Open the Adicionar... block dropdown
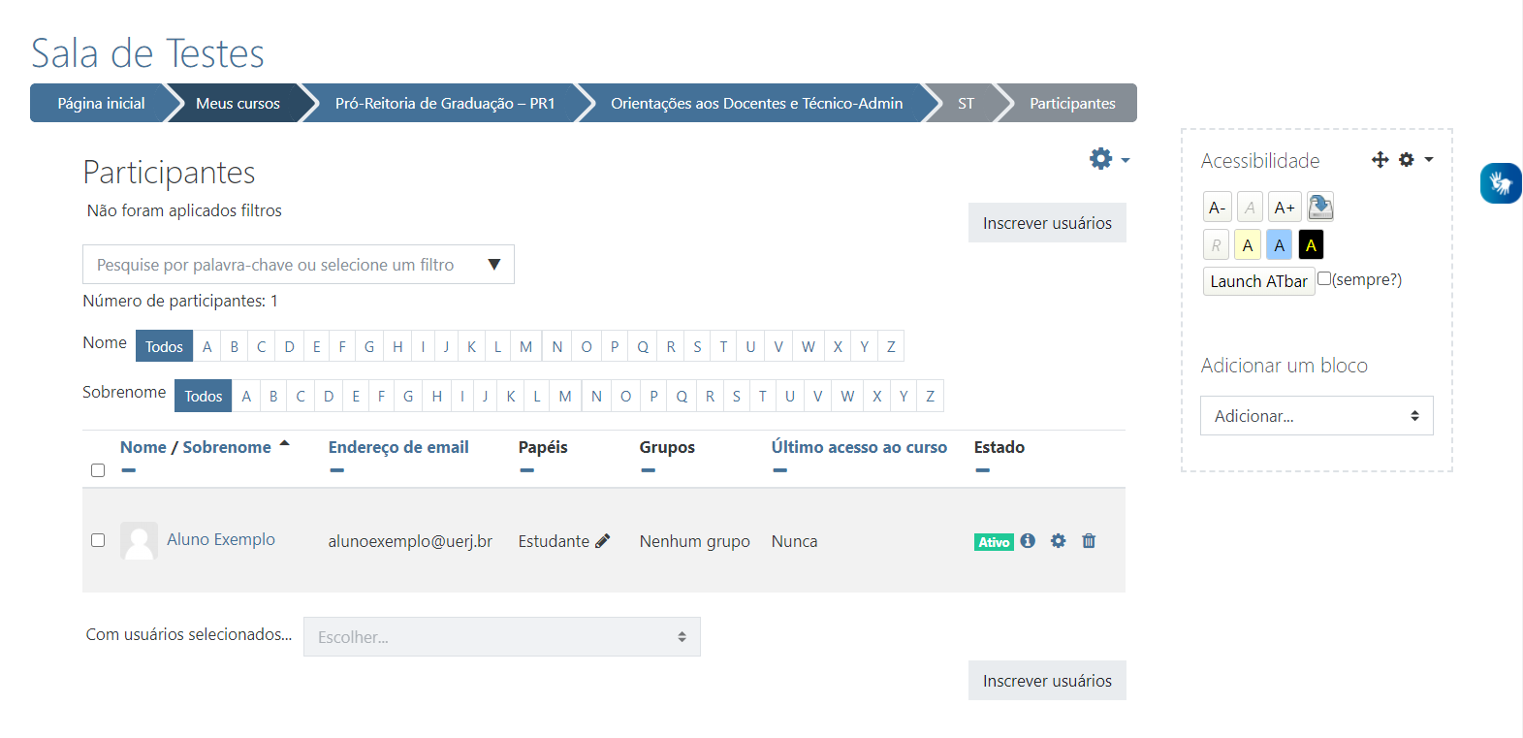Image resolution: width=1523 pixels, height=738 pixels. pos(1317,416)
